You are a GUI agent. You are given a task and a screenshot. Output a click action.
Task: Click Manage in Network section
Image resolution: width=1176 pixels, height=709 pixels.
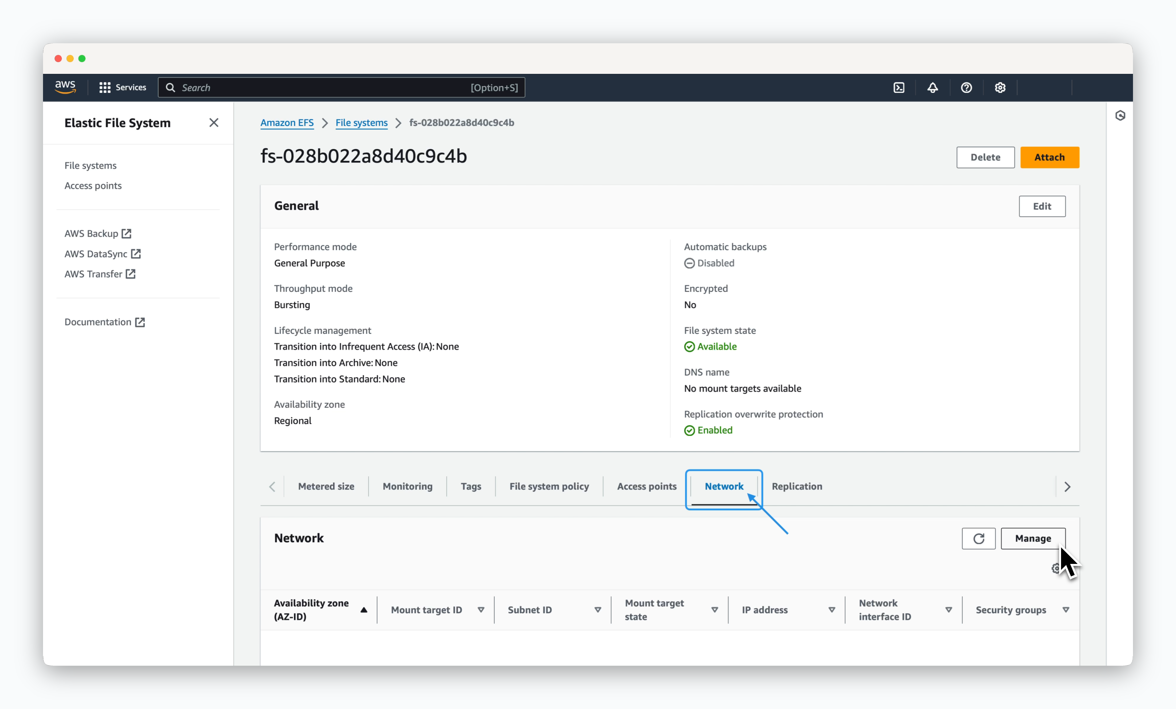click(1033, 538)
